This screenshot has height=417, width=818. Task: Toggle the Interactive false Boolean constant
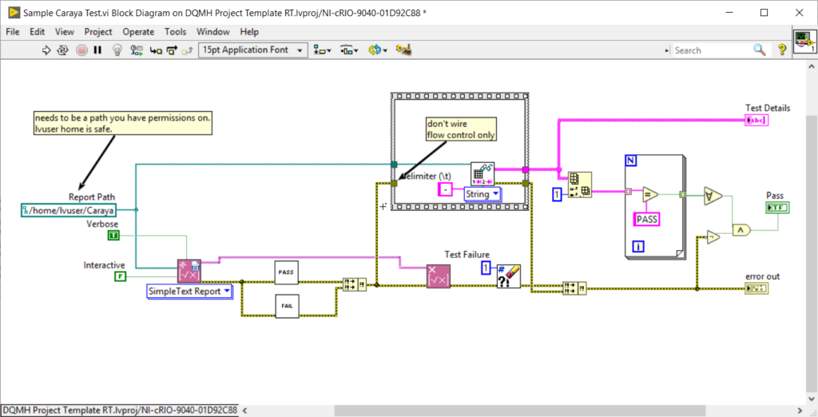(x=121, y=276)
